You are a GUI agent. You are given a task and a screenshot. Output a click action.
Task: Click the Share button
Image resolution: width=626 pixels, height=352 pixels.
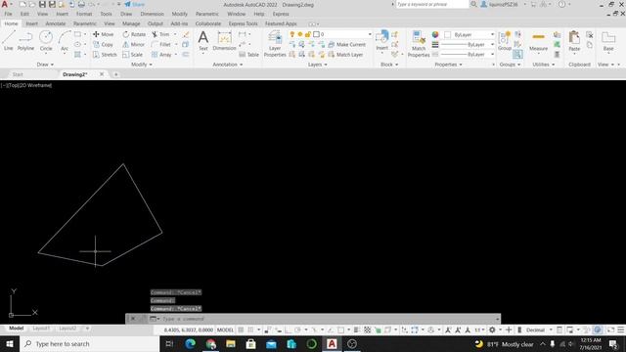[x=135, y=4]
